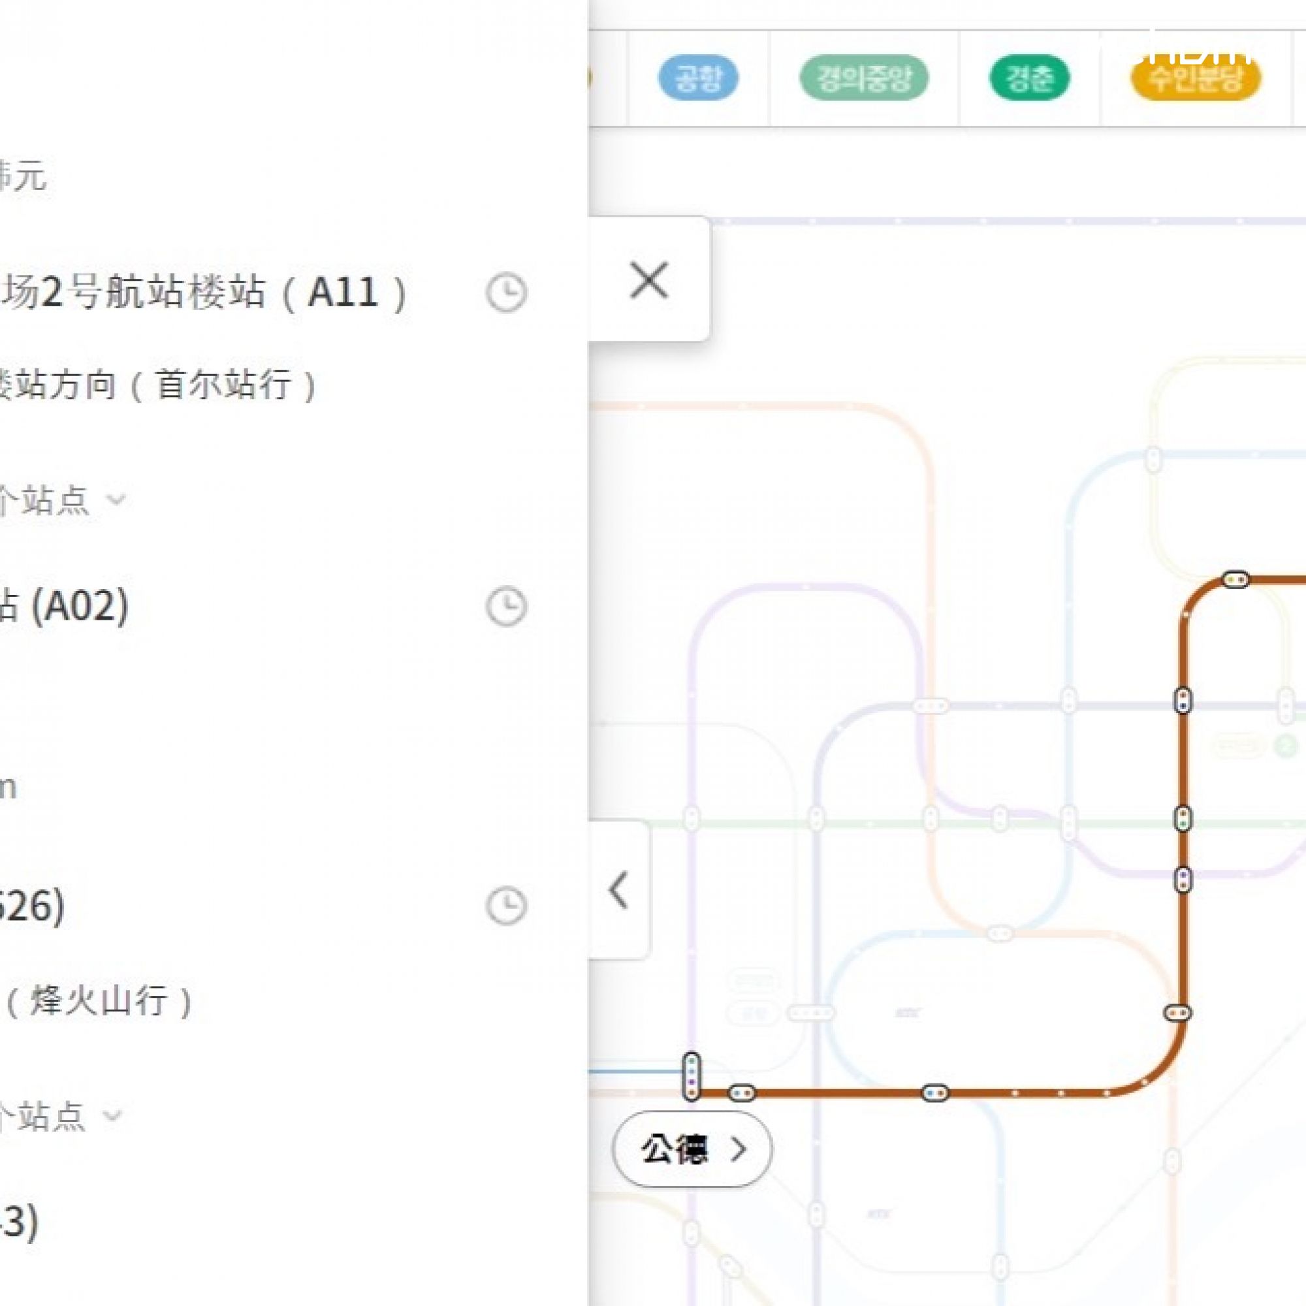Select the 공항 line tab

698,78
